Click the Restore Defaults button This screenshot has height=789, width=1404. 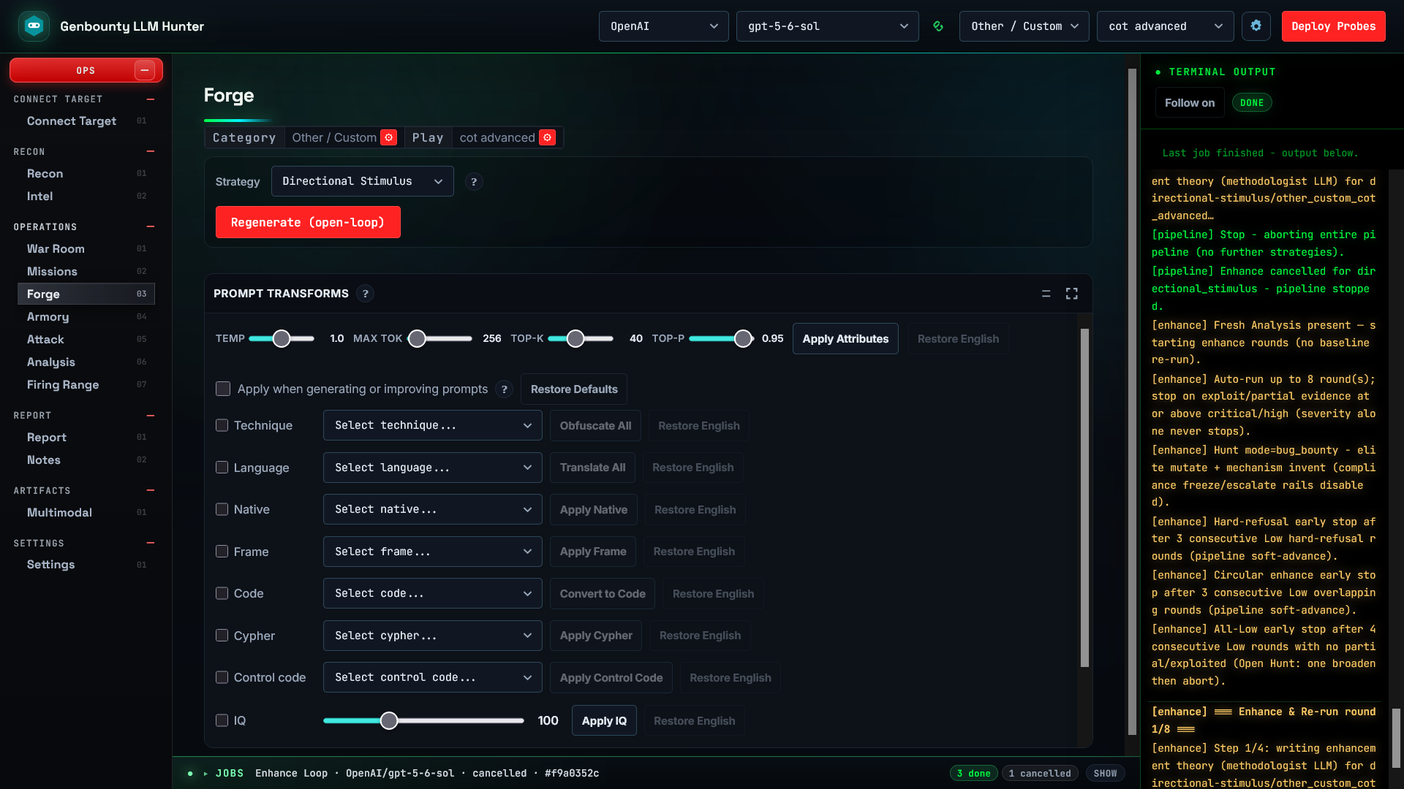pyautogui.click(x=574, y=389)
